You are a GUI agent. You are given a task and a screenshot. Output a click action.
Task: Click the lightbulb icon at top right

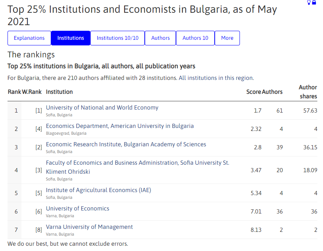309,3
